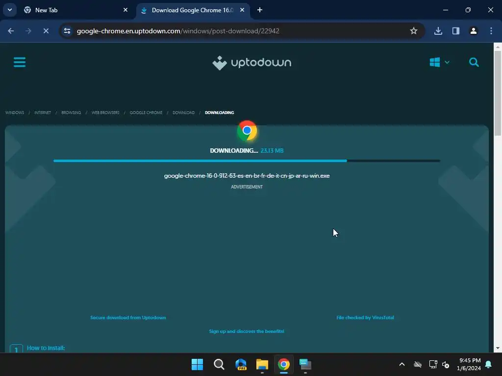Click the scrollbar down arrow
The height and width of the screenshot is (376, 502).
498,348
